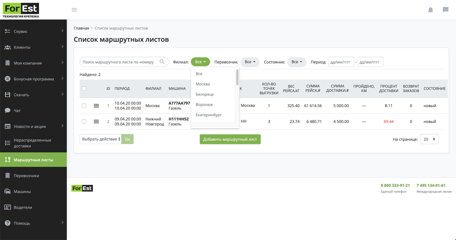Click the Скачать save icon
The image size is (456, 240).
coord(8,95)
